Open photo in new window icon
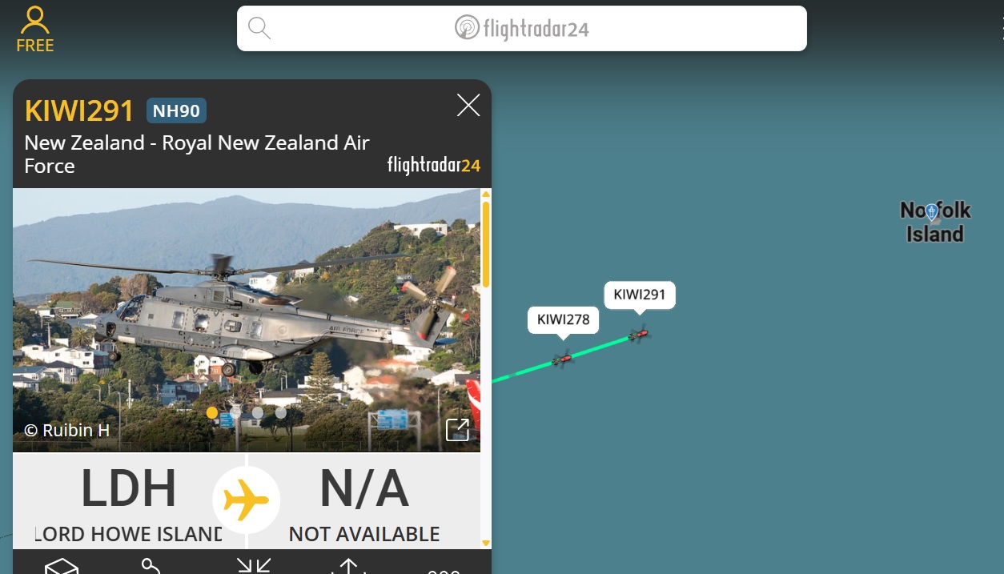This screenshot has height=574, width=1004. [x=457, y=430]
